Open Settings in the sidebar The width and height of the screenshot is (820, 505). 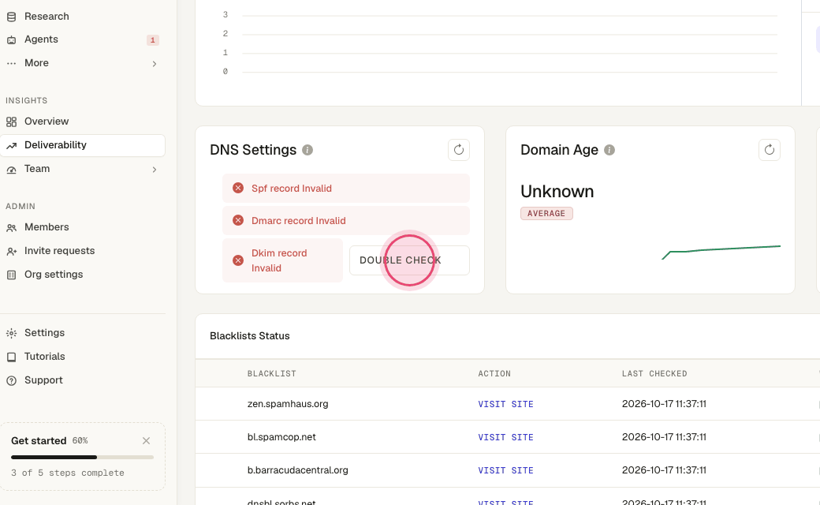44,333
